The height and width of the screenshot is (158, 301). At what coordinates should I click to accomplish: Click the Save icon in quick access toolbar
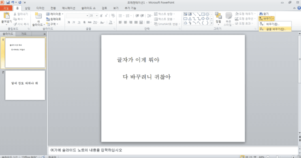(8, 2)
